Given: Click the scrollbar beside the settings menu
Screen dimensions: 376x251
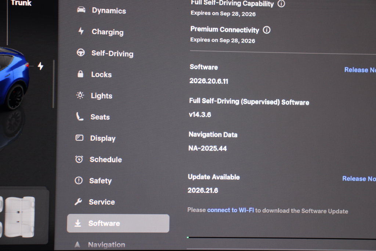Looking at the screenshot, I should pos(54,84).
